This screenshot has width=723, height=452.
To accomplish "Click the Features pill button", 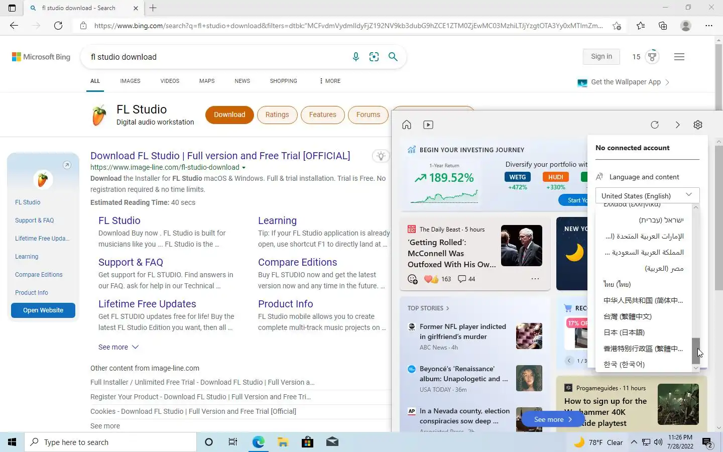I will tap(322, 115).
